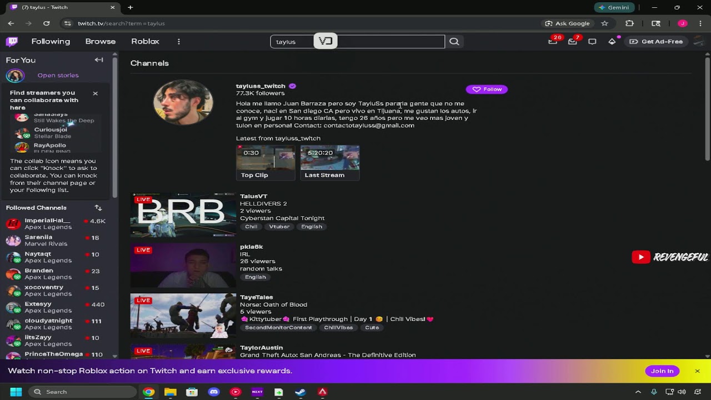711x400 pixels.
Task: Open Chrome three-dot menu
Action: click(x=700, y=23)
